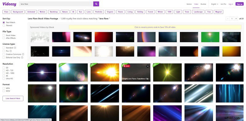This screenshot has width=246, height=121.
Task: Open the solid red sponsored thumbnail
Action: coord(104,37)
